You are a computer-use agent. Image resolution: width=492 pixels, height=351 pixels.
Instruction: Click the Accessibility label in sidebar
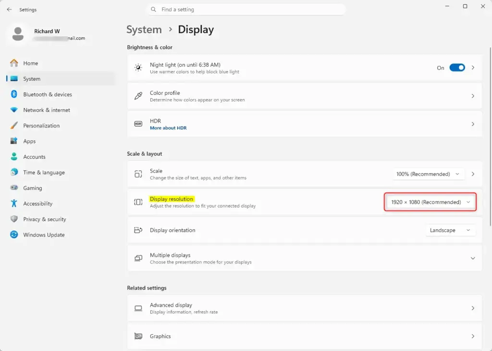pyautogui.click(x=37, y=203)
